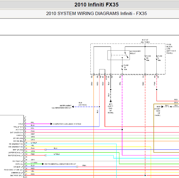Screen dimensions: 179x178
Task: Click the Fuse 19 10A symbol
Action: [x=122, y=67]
